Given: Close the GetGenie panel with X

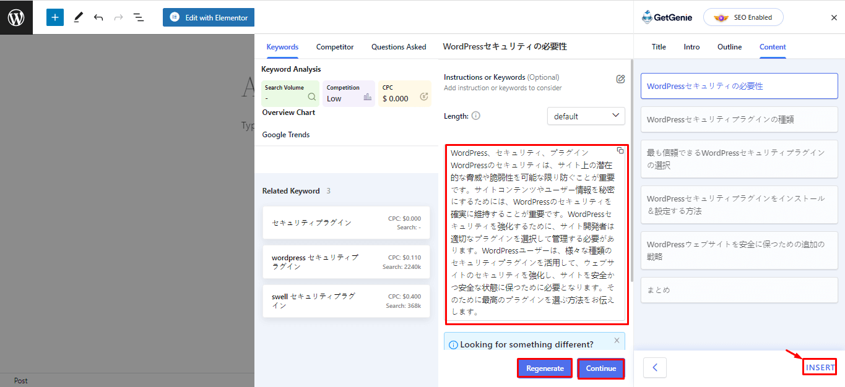Looking at the screenshot, I should [x=834, y=18].
